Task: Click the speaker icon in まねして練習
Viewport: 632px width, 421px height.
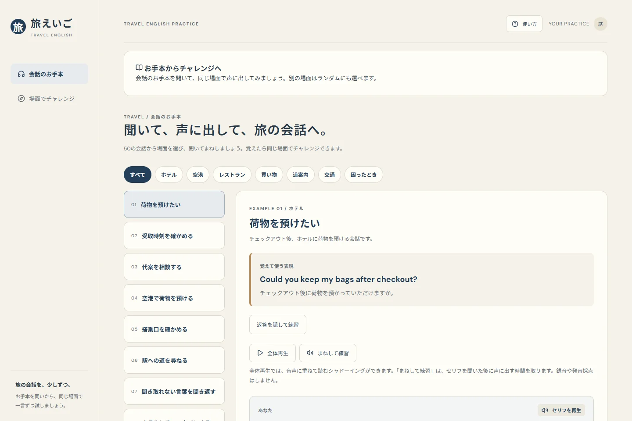Action: point(310,353)
